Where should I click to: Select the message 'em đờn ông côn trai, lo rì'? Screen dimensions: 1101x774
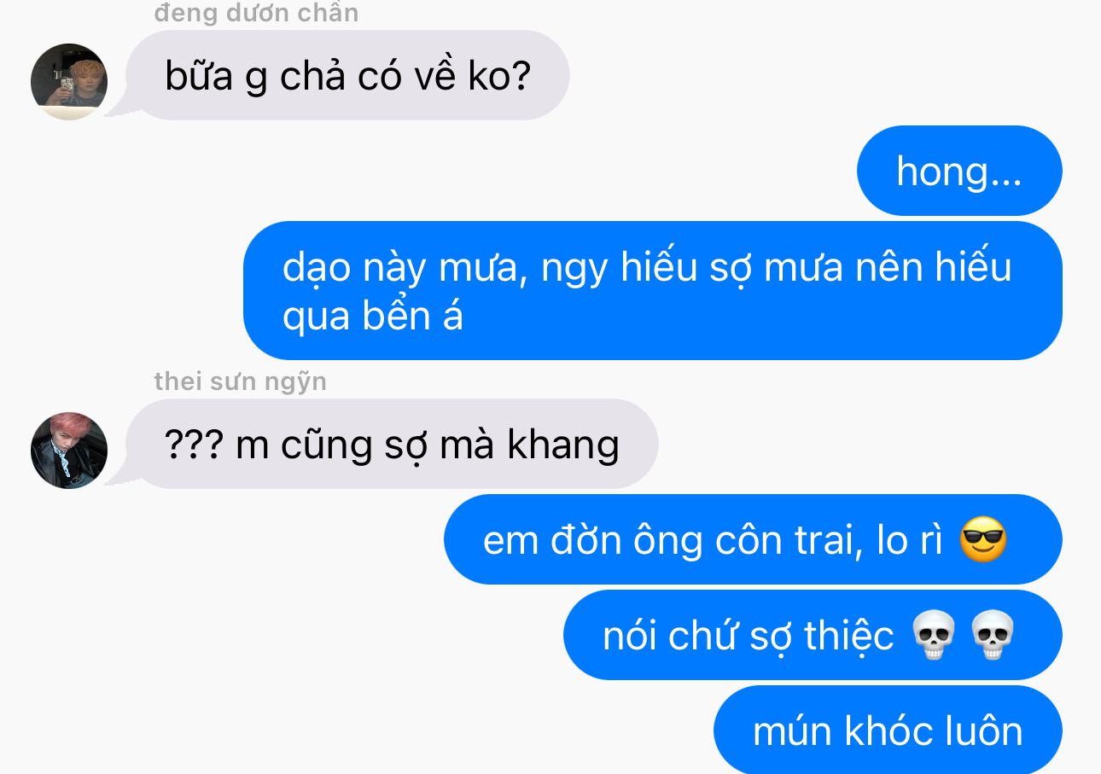click(x=753, y=539)
